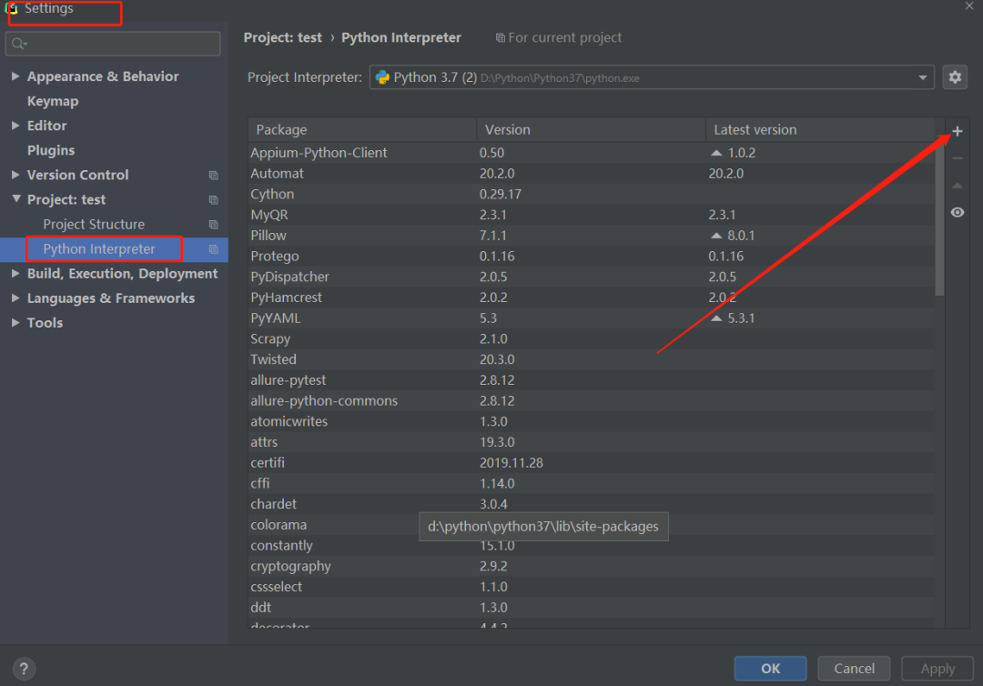Select the Cython package row
The width and height of the screenshot is (983, 686).
tap(592, 194)
